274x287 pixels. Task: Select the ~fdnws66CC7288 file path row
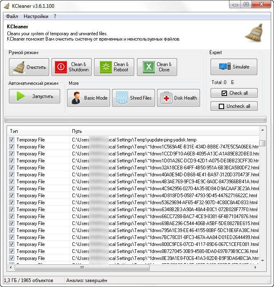pos(164,216)
